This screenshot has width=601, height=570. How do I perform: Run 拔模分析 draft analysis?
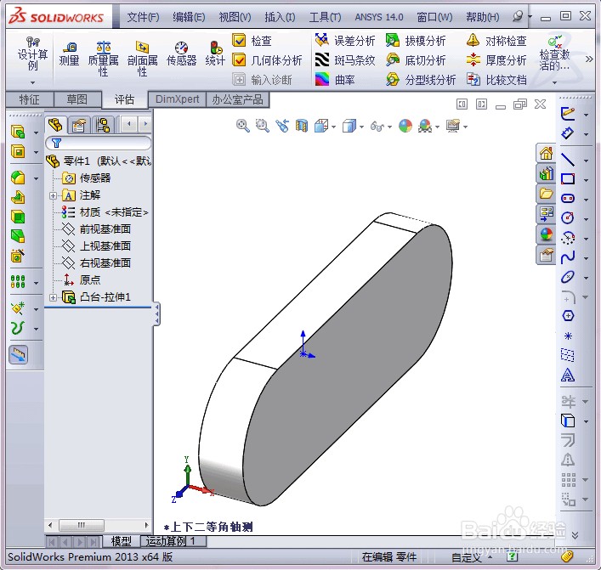[416, 40]
